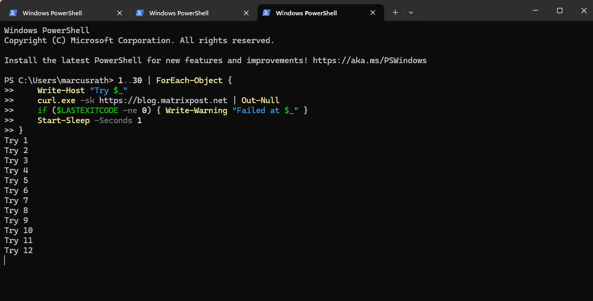Open the aka.ms/PSWindows link

tap(369, 61)
